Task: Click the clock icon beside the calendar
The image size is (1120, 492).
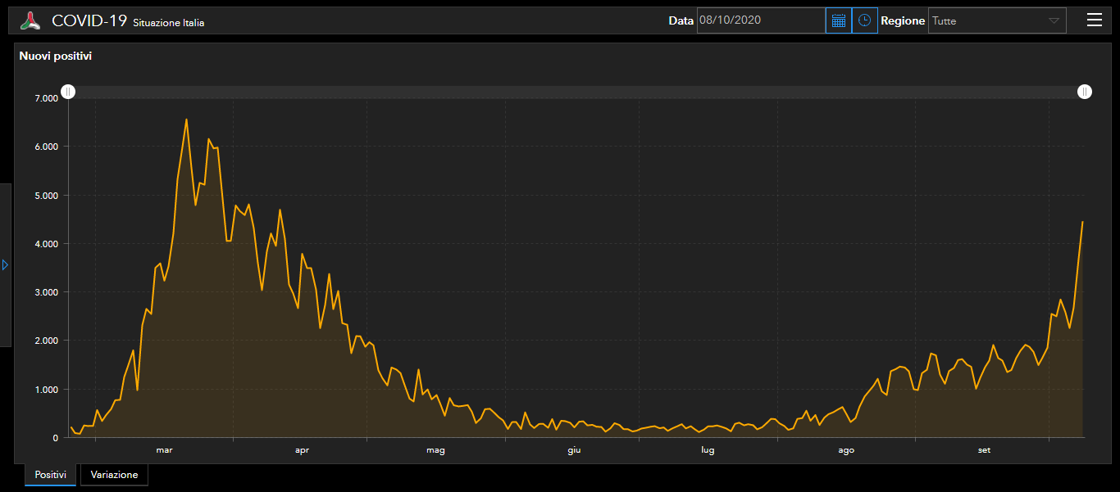Action: click(x=864, y=20)
